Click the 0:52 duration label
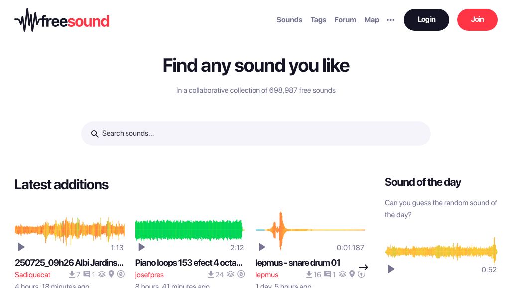The height and width of the screenshot is (288, 512). 489,270
